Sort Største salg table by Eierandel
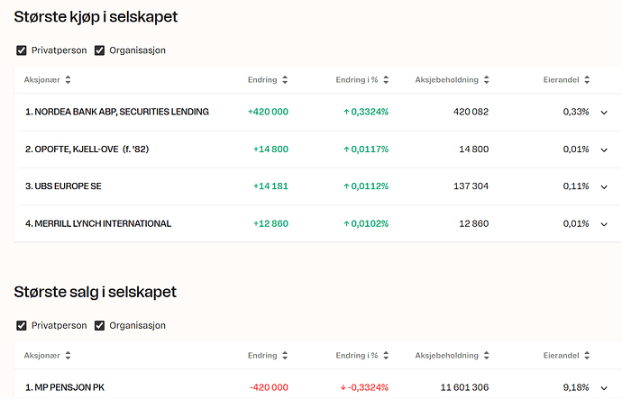This screenshot has height=399, width=622. tap(566, 356)
